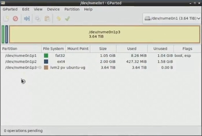Select the blue ext4 bar in disk map

pos(6,34)
